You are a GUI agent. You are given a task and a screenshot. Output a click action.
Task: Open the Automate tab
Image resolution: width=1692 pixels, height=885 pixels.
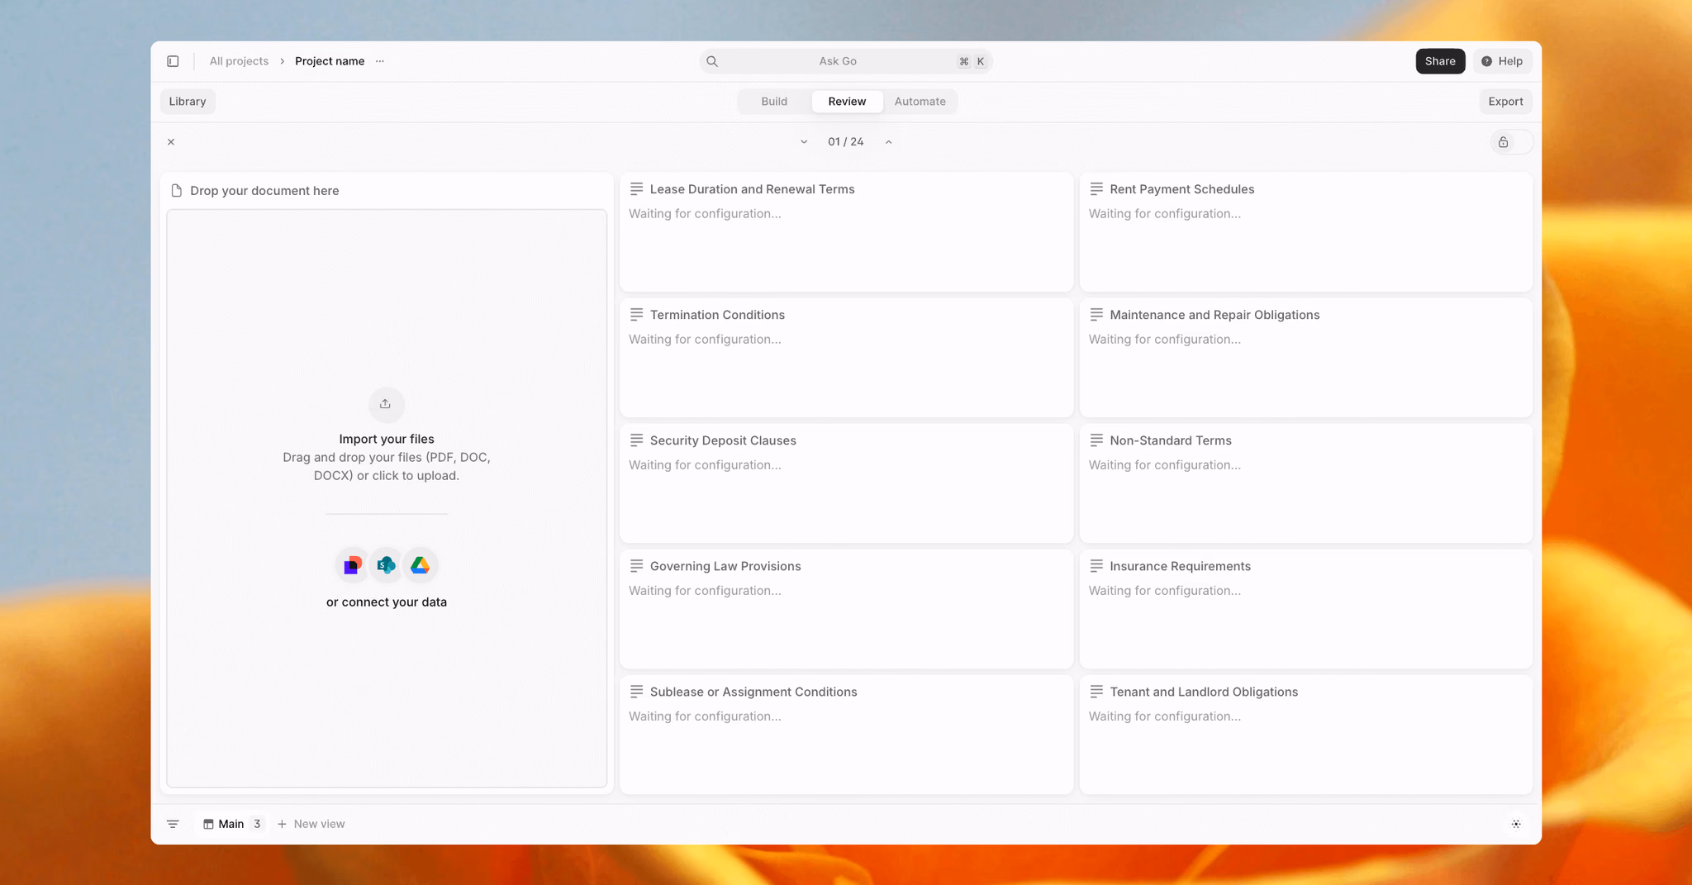point(920,102)
